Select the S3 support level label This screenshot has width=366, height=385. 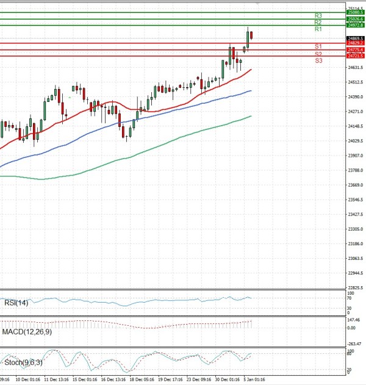pos(318,60)
